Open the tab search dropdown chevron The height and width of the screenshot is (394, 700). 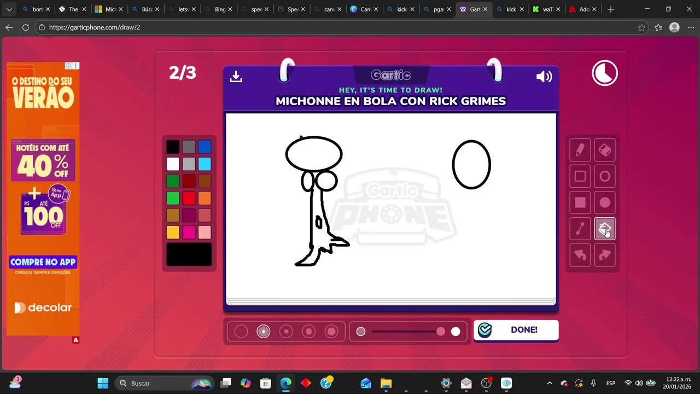click(9, 9)
